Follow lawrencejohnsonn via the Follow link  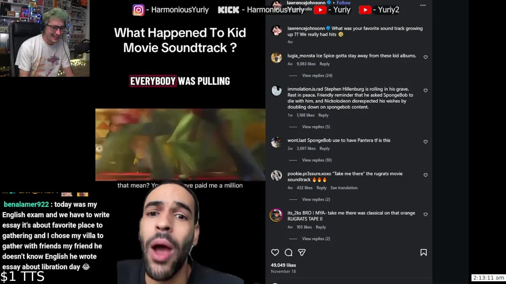pyautogui.click(x=344, y=3)
